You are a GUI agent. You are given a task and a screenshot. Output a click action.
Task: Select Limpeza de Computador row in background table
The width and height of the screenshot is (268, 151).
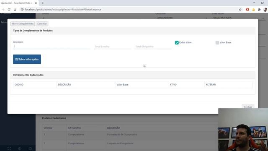coord(120,143)
